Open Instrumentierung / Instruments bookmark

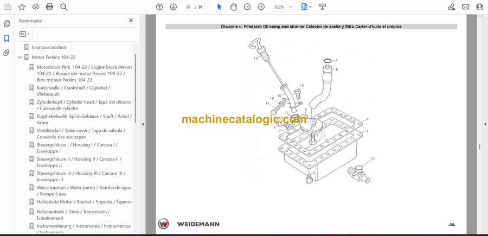(x=84, y=229)
